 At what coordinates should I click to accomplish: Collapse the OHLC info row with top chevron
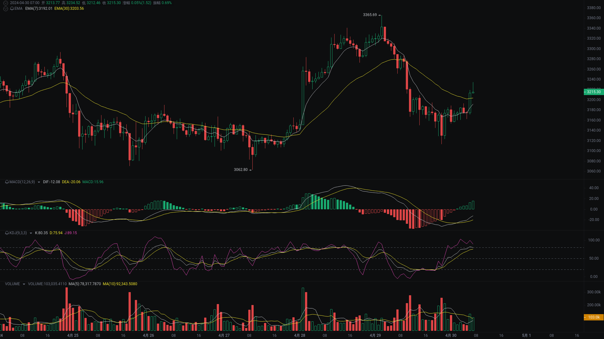click(5, 3)
